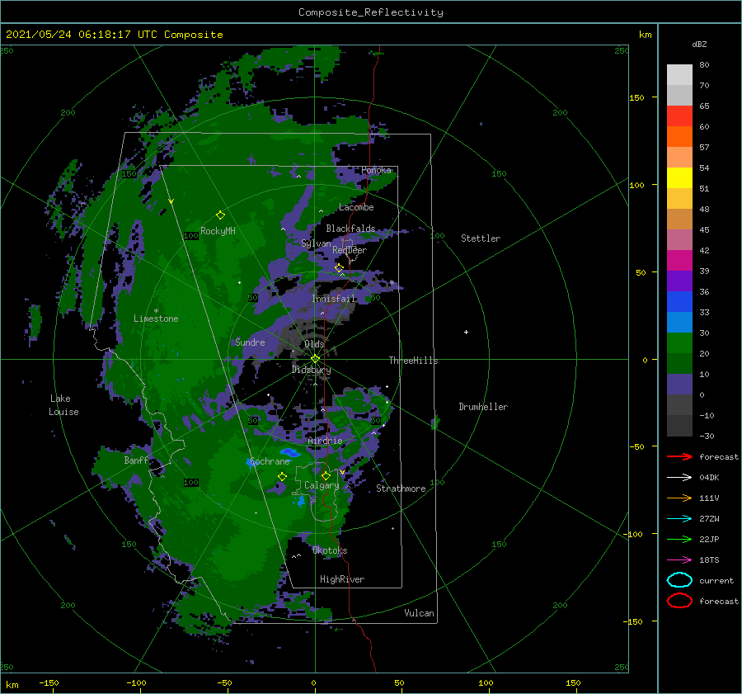This screenshot has height=694, width=742.
Task: Click the Calgary label
Action: (322, 485)
